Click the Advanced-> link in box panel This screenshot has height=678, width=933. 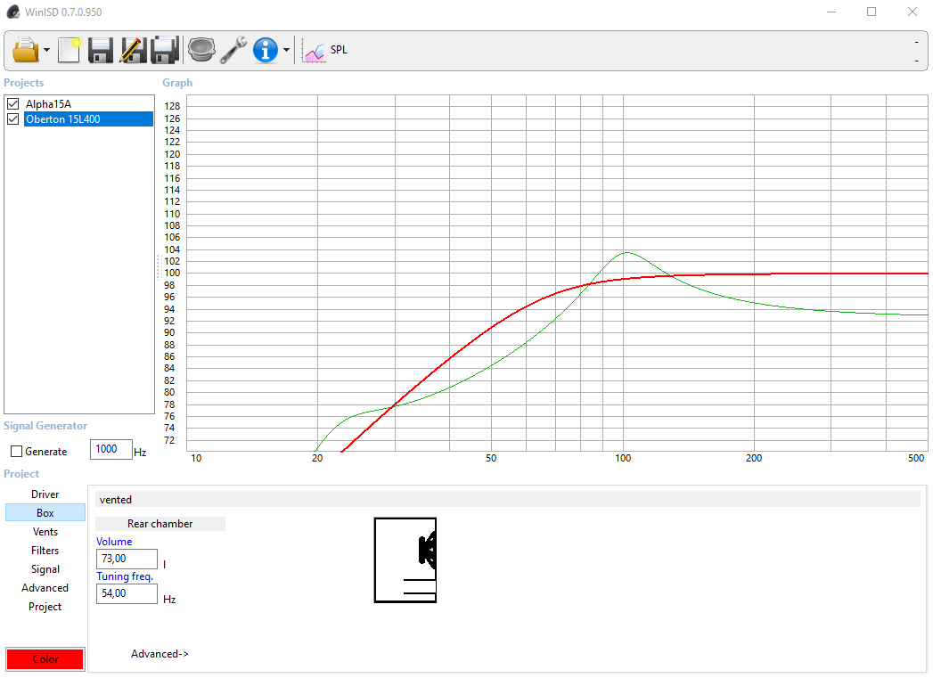click(160, 654)
